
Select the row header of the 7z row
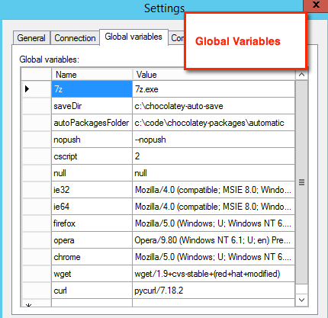coord(37,89)
